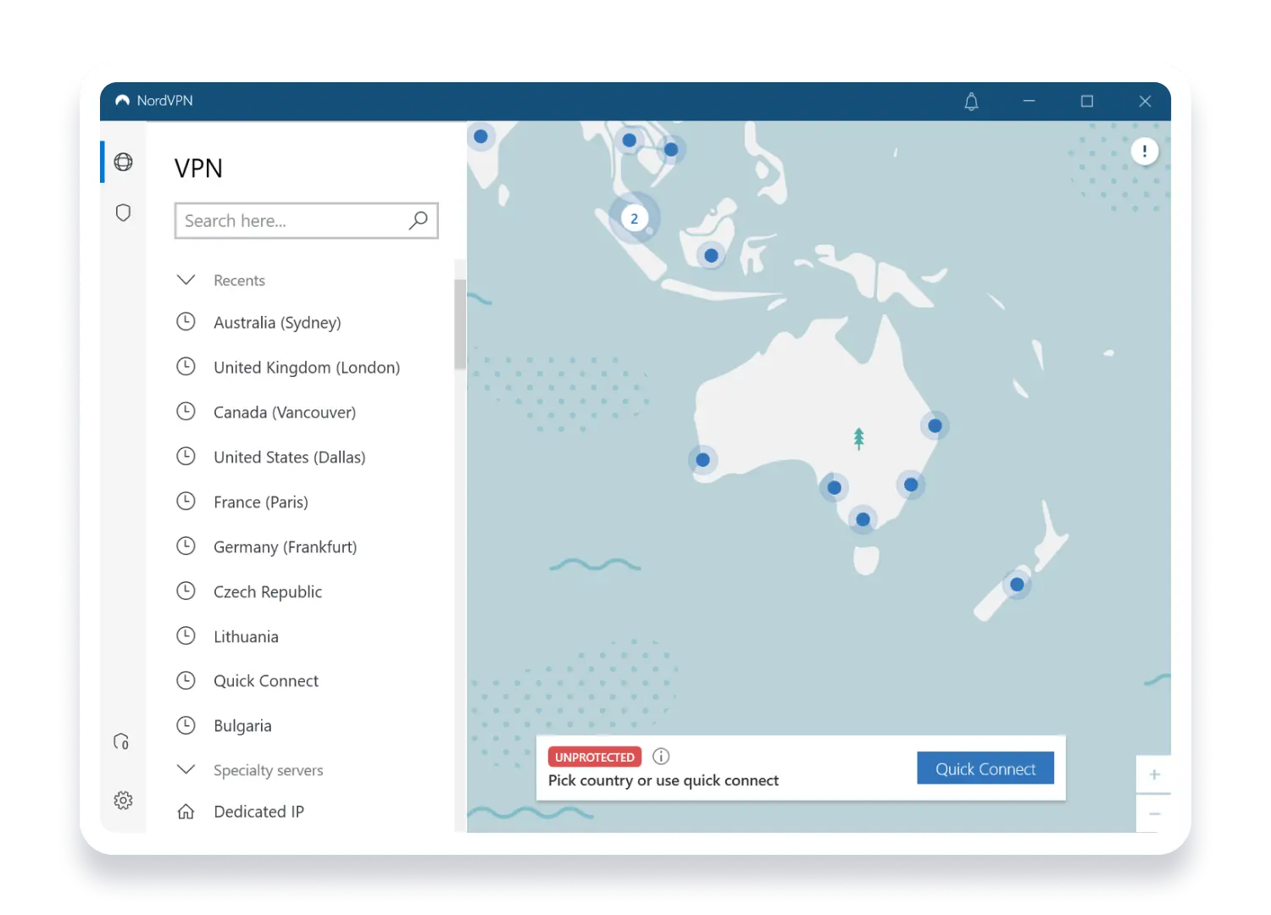
Task: Expand the Specialty servers section
Action: [186, 769]
